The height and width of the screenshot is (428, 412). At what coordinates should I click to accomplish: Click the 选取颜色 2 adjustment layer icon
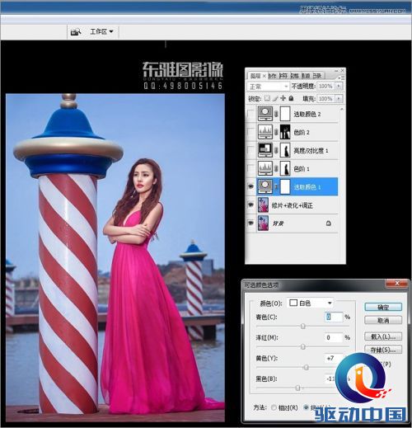tap(265, 114)
